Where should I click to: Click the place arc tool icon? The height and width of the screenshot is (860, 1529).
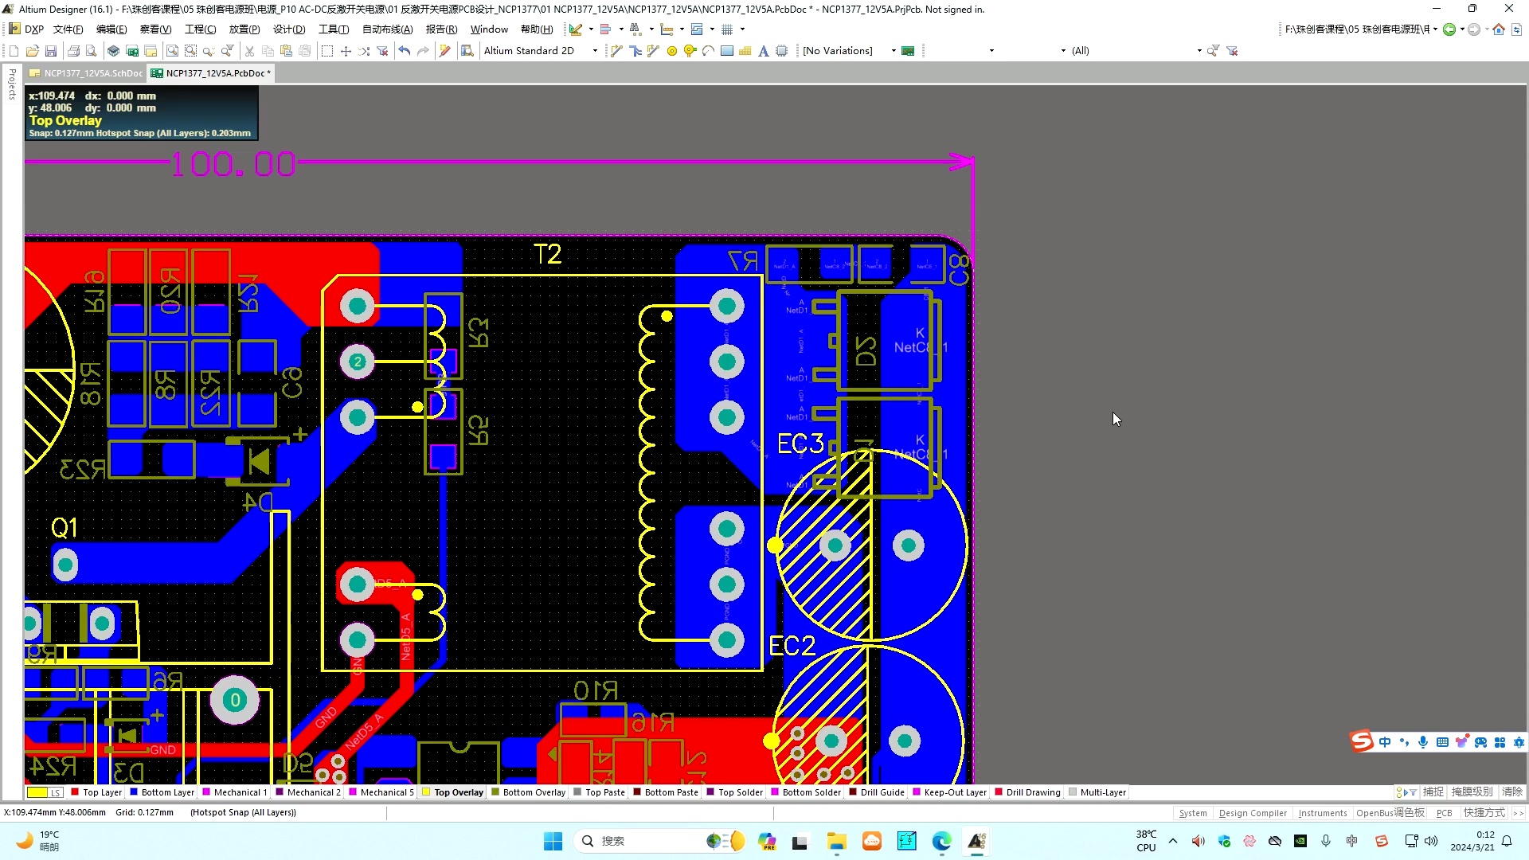point(708,51)
